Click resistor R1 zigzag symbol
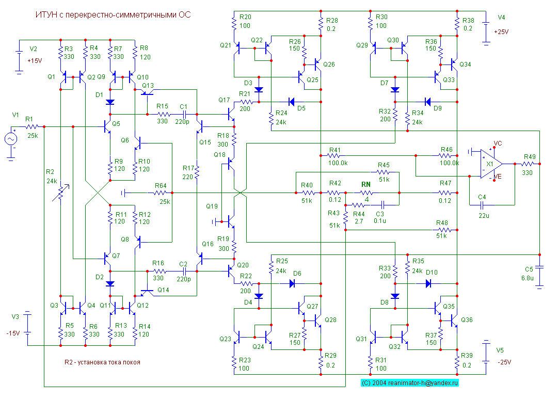 point(32,126)
